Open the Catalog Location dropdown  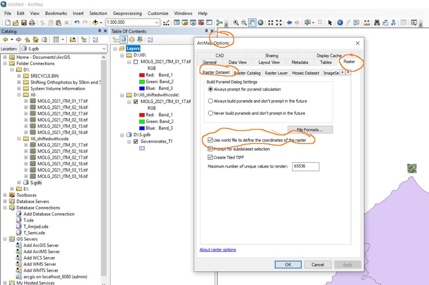coord(104,49)
